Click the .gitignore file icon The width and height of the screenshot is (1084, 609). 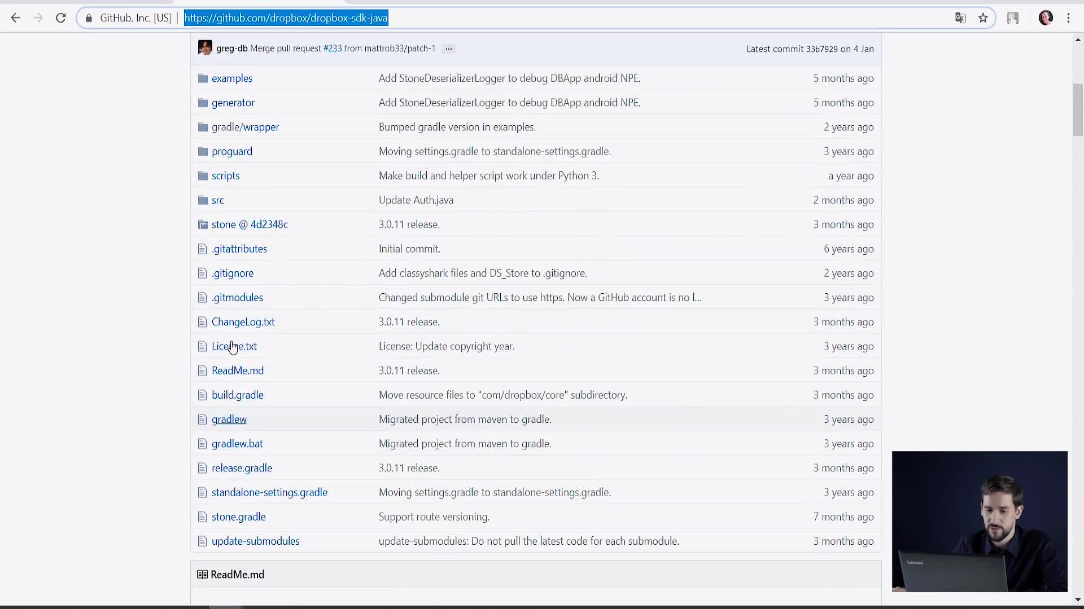(x=202, y=273)
